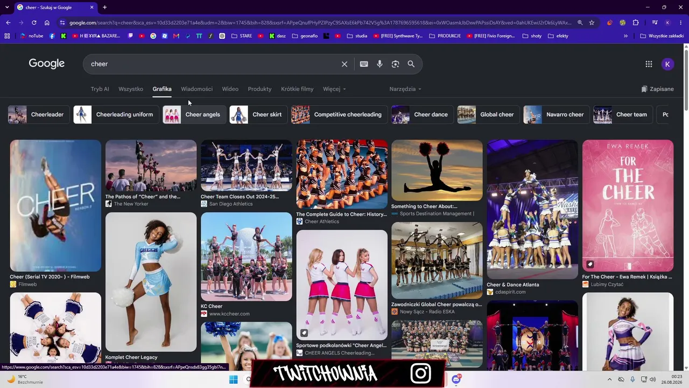Open the Chrome three-dot menu
The height and width of the screenshot is (388, 689).
pos(680,23)
